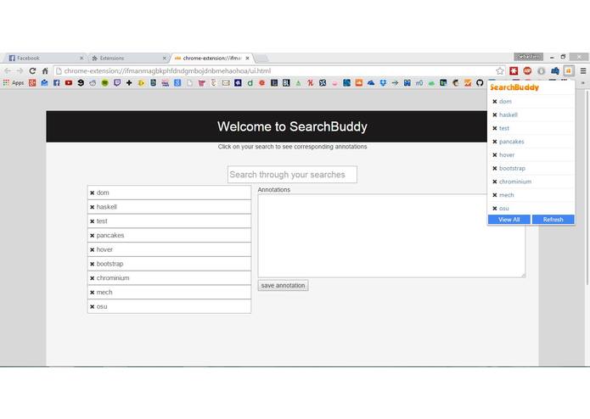590x419 pixels.
Task: Open the LastPass extension icon
Action: (514, 70)
